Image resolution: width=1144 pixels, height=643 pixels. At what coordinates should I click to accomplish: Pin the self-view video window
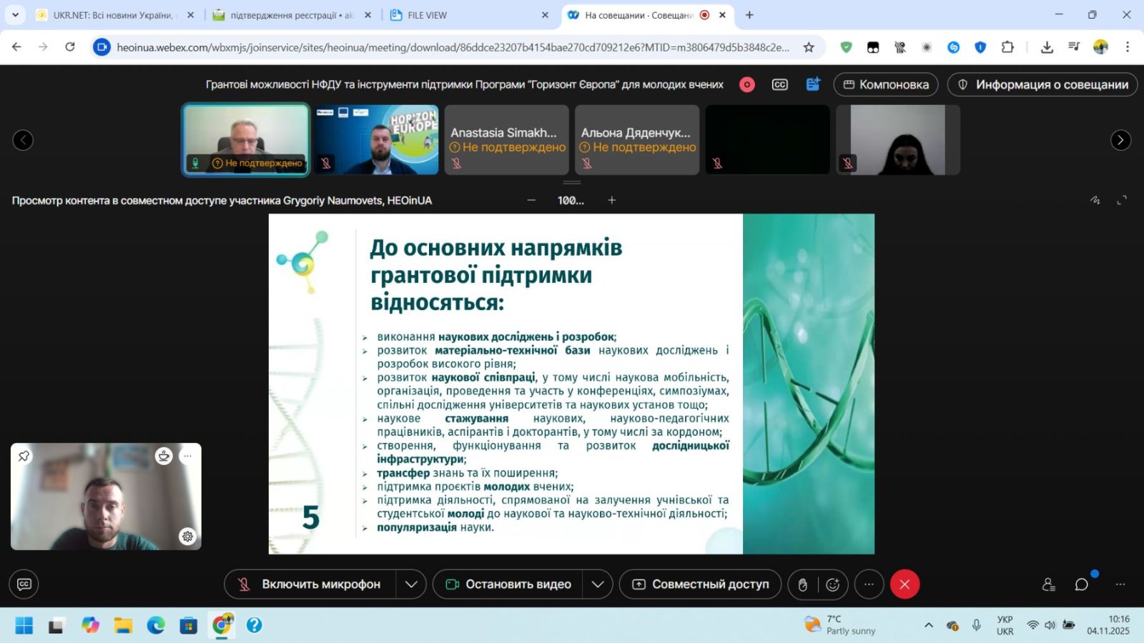[x=24, y=456]
